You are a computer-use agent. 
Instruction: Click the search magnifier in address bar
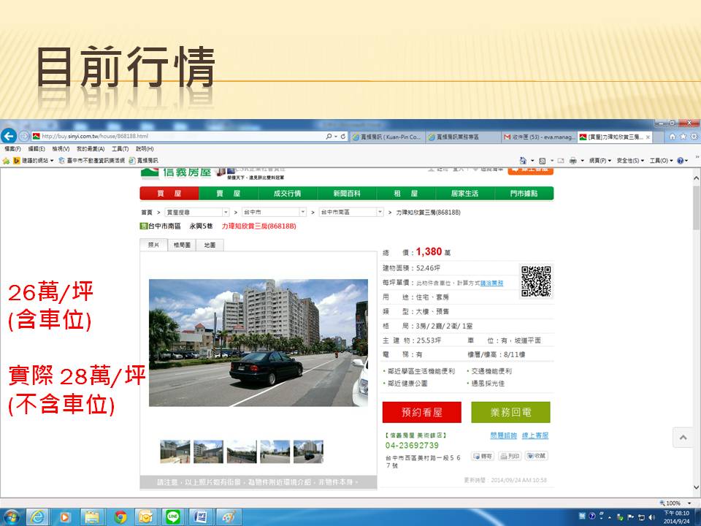coord(329,137)
